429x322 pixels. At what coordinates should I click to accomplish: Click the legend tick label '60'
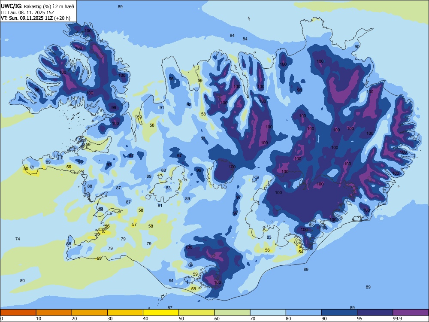click(x=217, y=319)
